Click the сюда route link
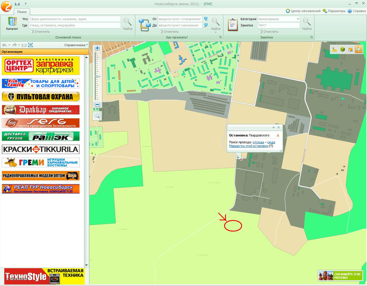Viewport: 367px width, 286px height. coord(271,142)
